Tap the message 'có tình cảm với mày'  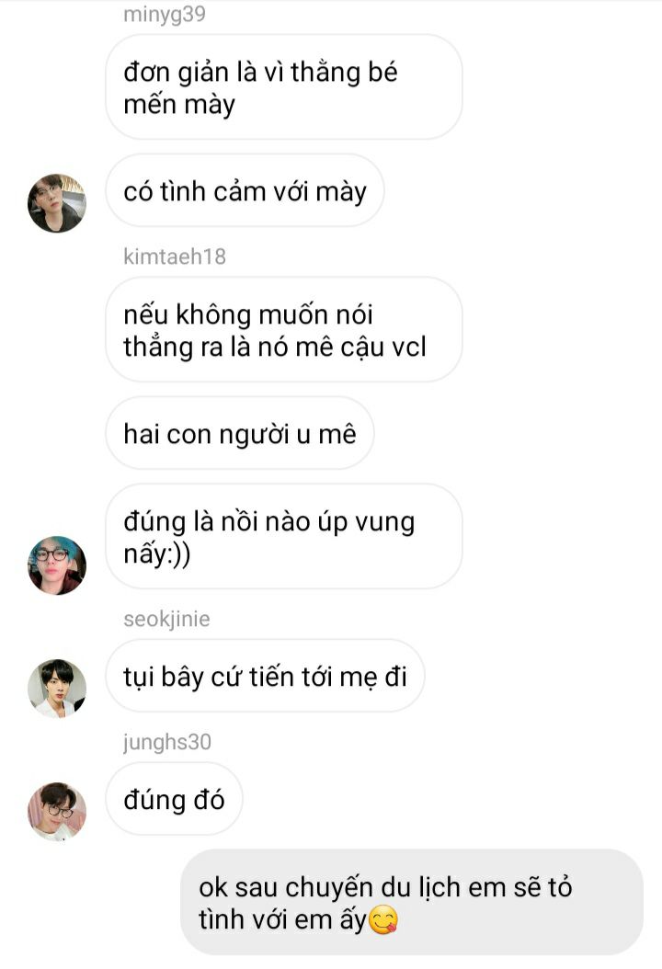point(245,191)
